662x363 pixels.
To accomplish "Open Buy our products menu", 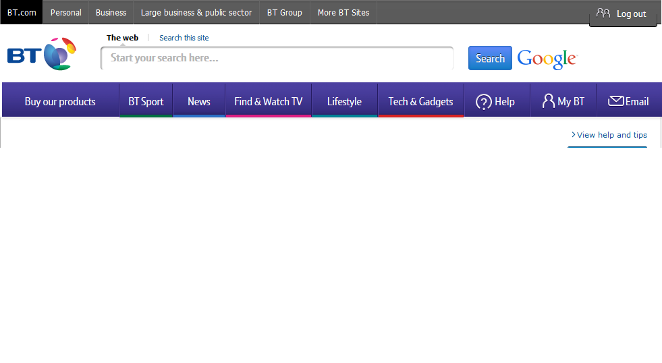I will [x=60, y=101].
